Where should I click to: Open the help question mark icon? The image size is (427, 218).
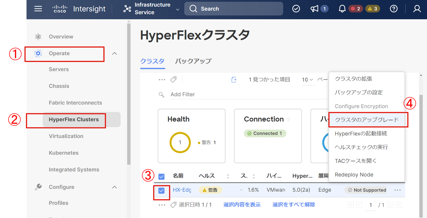click(394, 9)
